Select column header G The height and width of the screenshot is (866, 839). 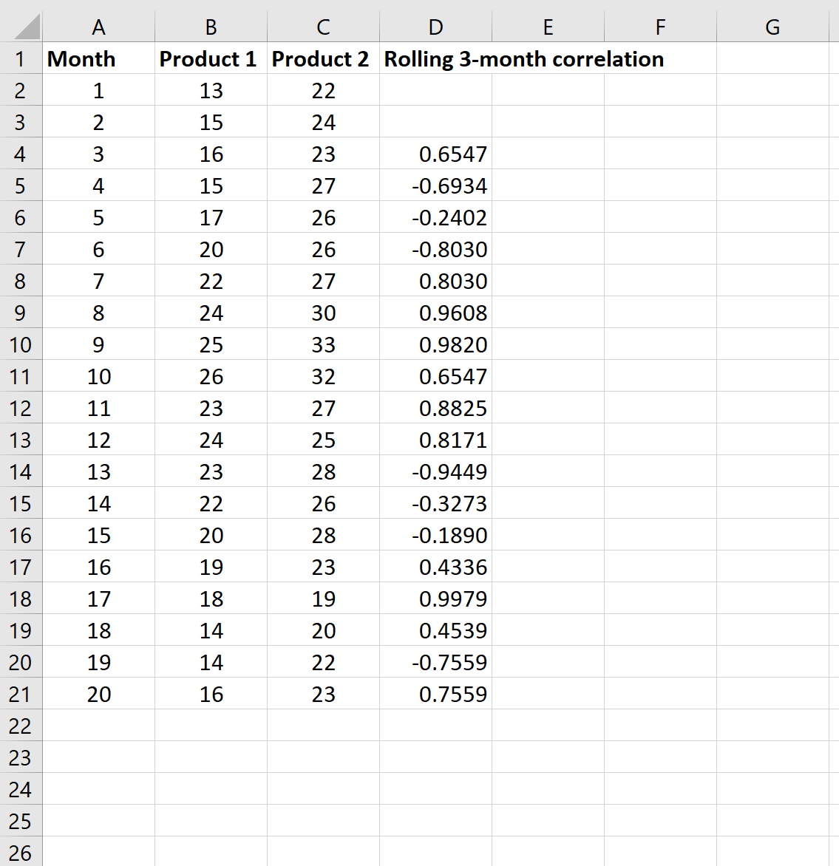tap(772, 27)
